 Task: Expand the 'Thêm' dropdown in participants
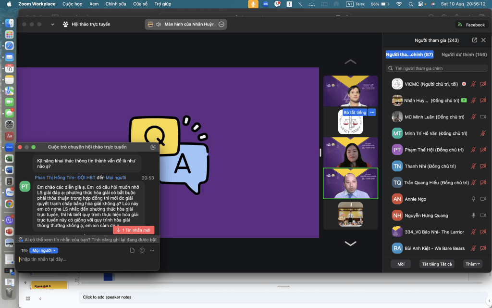473,264
